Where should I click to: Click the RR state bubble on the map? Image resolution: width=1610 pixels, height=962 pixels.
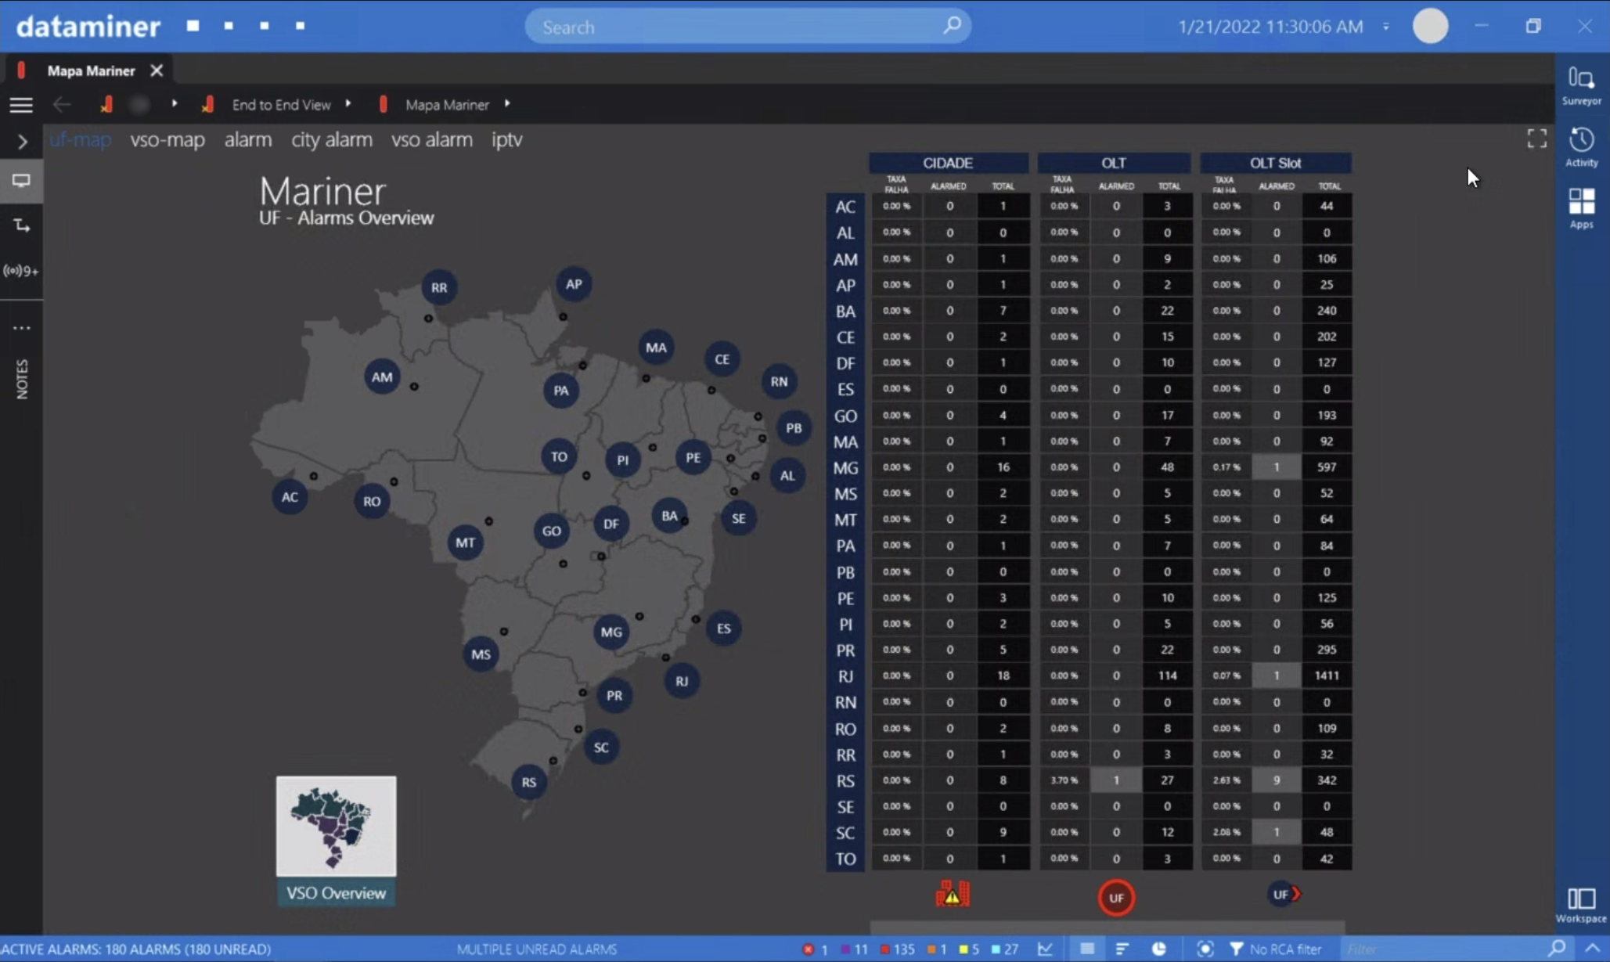pyautogui.click(x=439, y=287)
